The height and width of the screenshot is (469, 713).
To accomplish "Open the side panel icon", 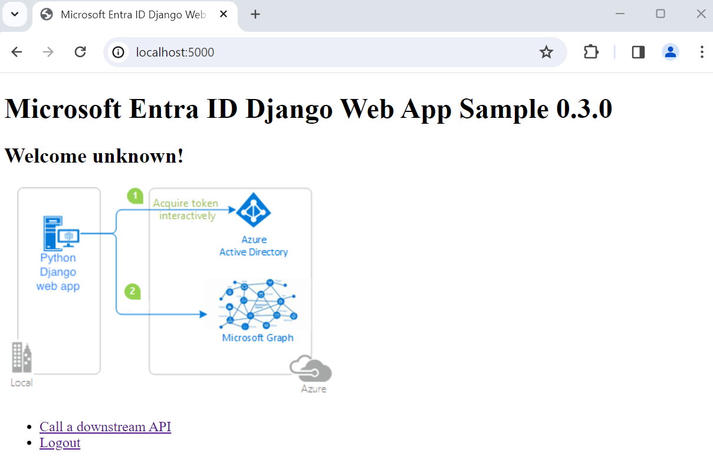I will pos(638,52).
